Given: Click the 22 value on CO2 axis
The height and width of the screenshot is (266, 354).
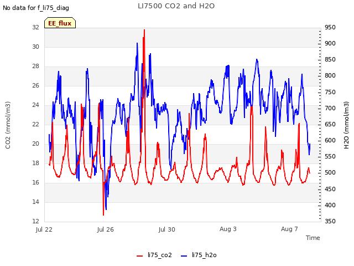Looking at the screenshot, I should (x=35, y=124).
